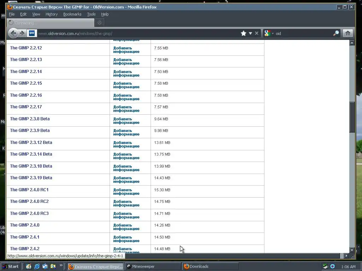Open The GIMP 2.4.0 link
The height and width of the screenshot is (271, 362).
[x=25, y=225]
